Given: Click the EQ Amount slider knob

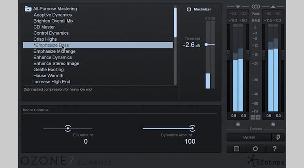Looking at the screenshot, I should (68, 128).
